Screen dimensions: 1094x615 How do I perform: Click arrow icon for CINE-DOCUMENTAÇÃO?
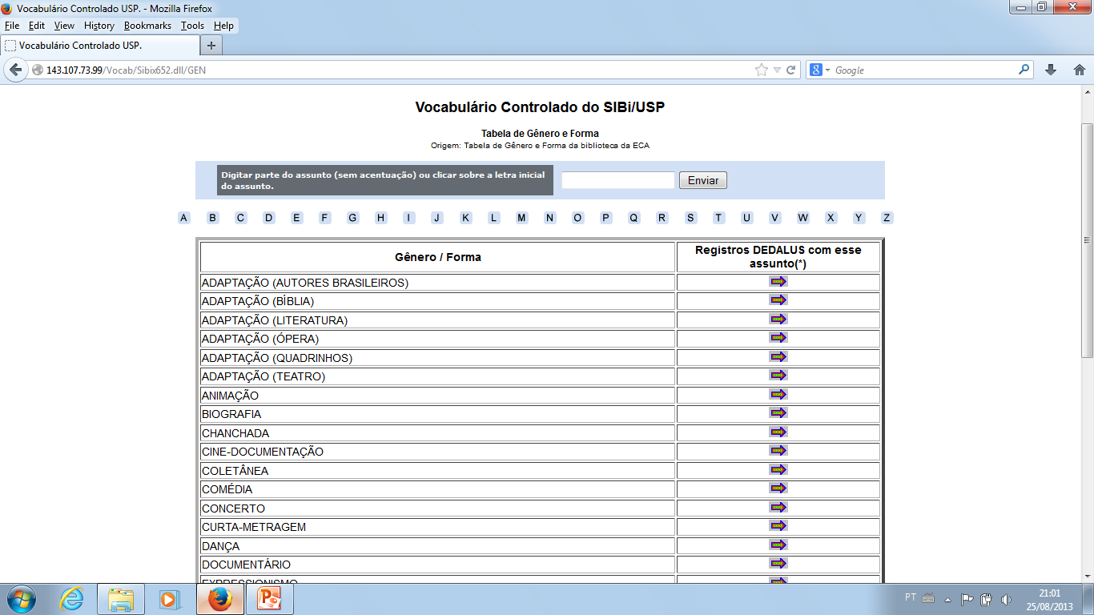778,451
